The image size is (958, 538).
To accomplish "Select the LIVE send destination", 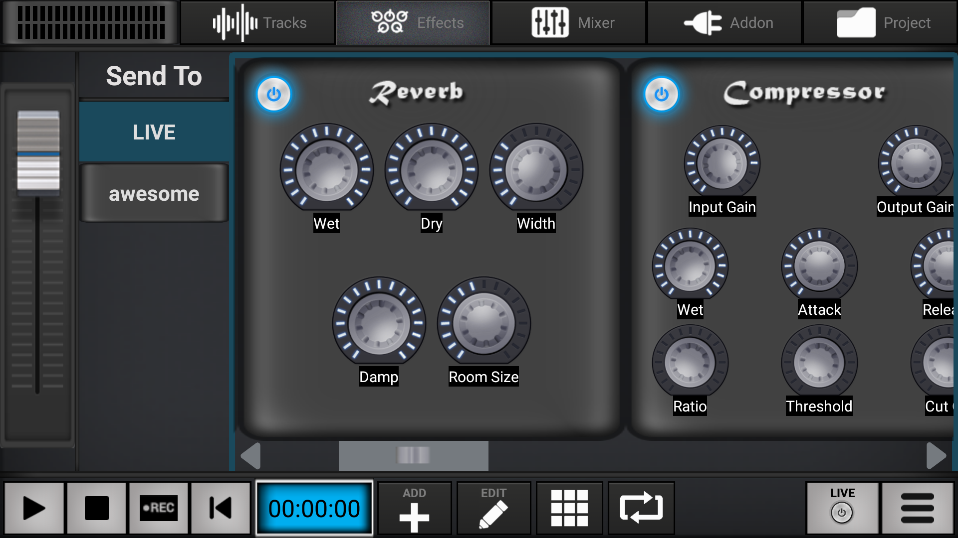I will (x=154, y=132).
